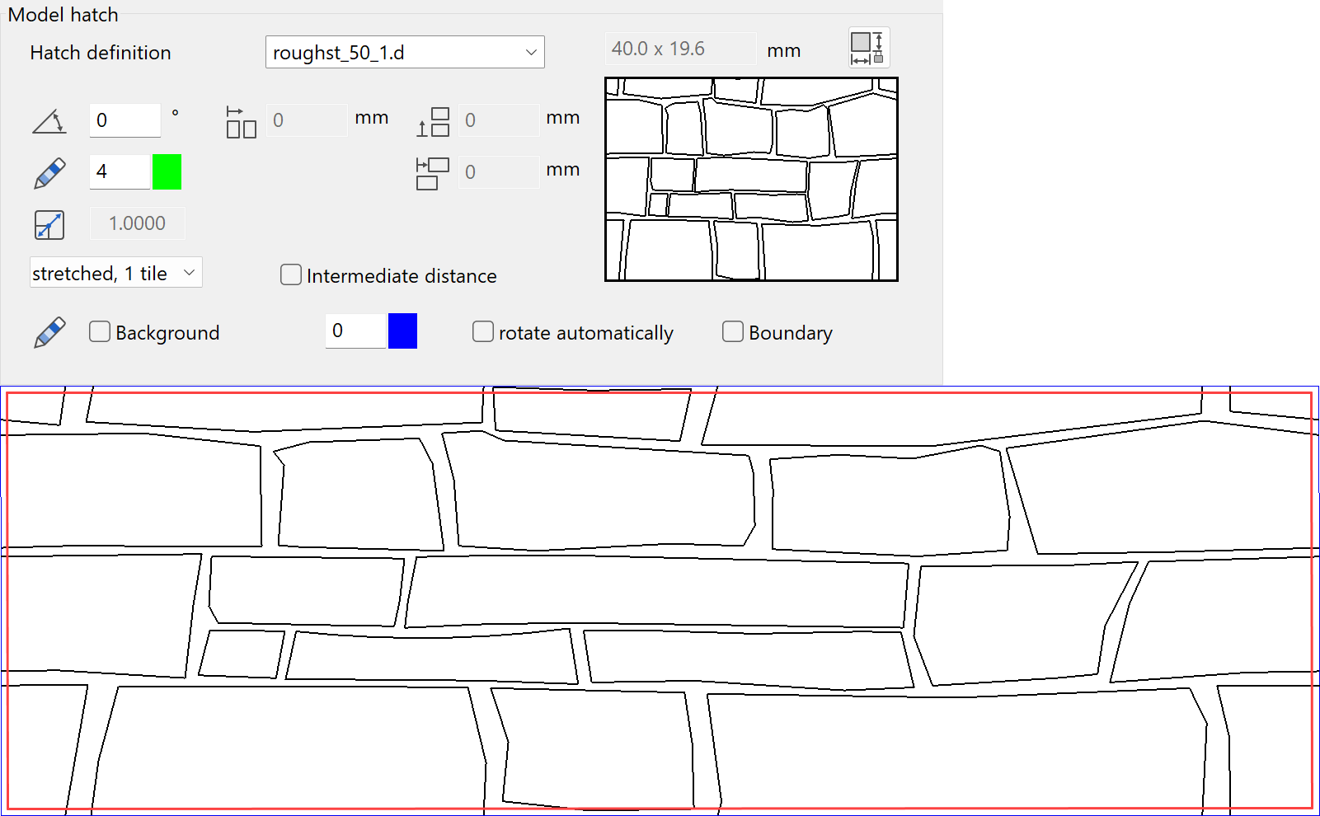Check the Background checkbox
Viewport: 1320px width, 816px height.
click(x=100, y=331)
